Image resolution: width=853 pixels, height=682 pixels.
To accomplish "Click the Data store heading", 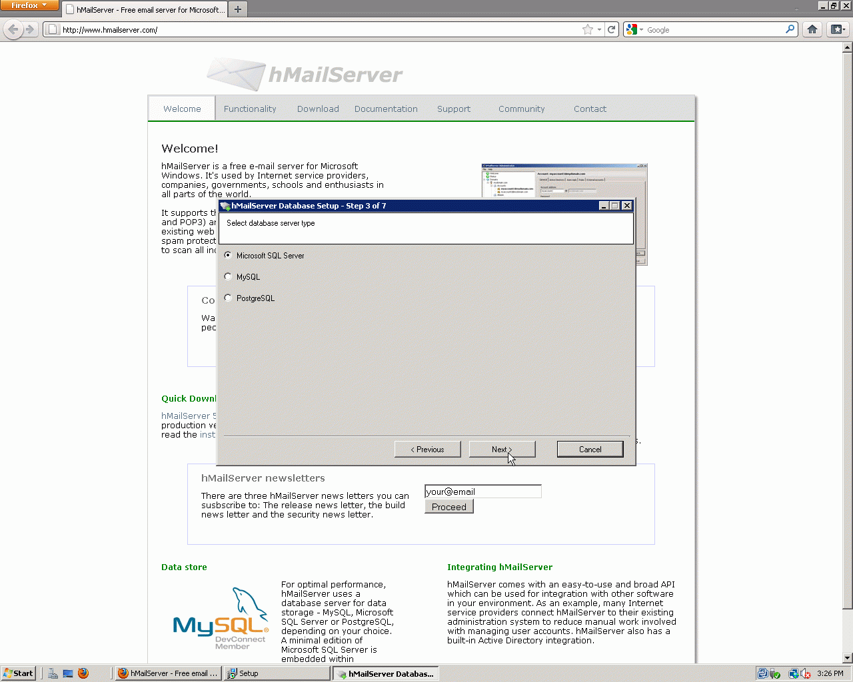I will click(x=184, y=567).
